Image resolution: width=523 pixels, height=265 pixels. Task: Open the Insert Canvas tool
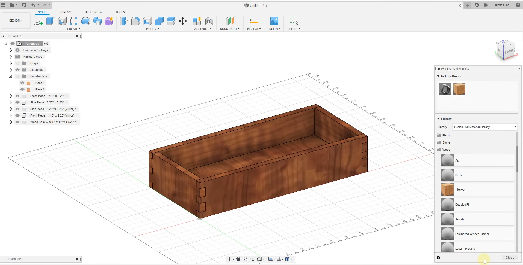274,21
